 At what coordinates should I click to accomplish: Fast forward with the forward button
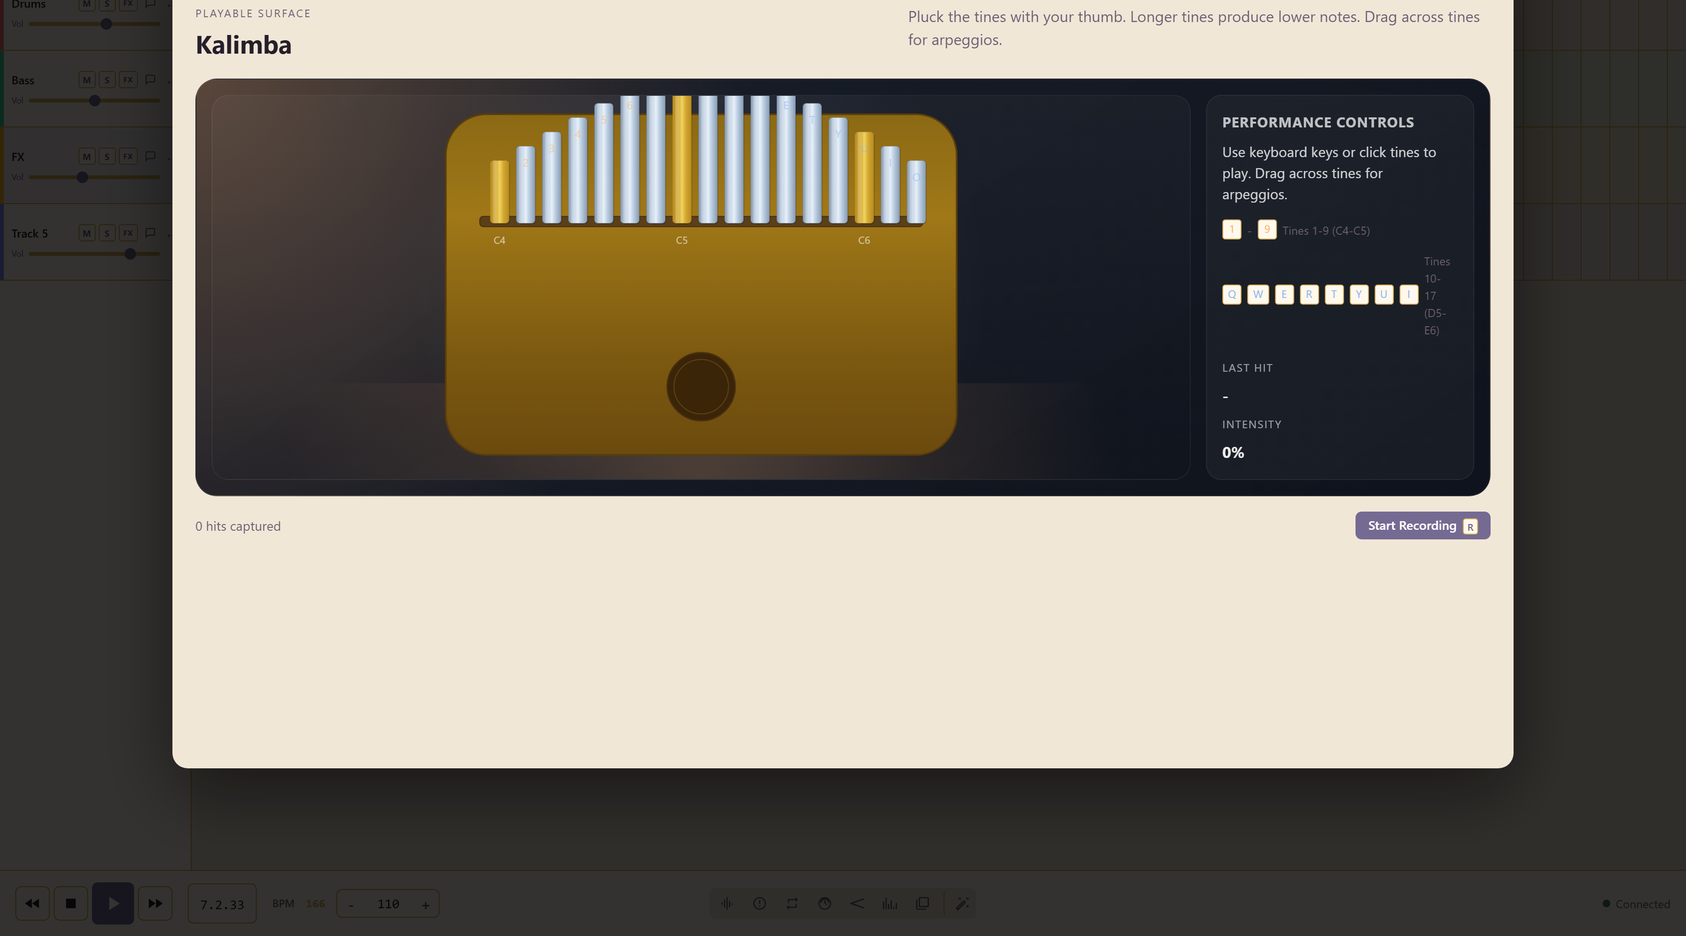click(155, 903)
